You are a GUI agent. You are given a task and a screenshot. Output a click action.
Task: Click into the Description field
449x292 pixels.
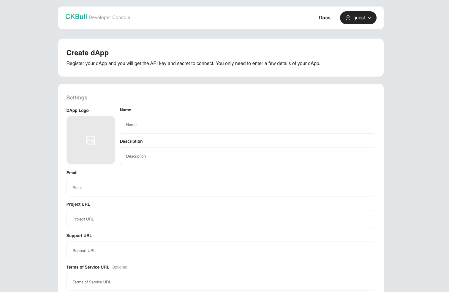coord(247,156)
